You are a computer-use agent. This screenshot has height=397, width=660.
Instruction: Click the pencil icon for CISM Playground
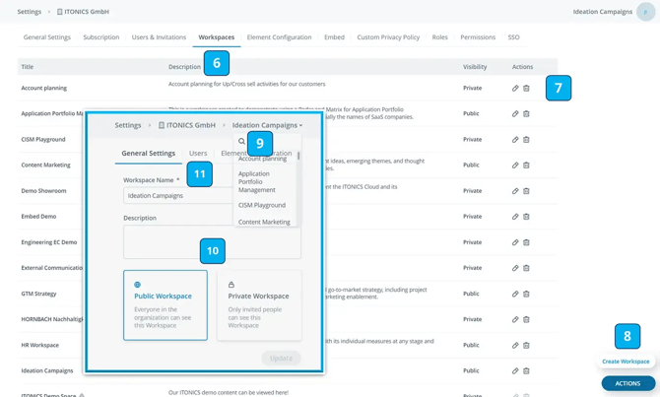click(515, 140)
